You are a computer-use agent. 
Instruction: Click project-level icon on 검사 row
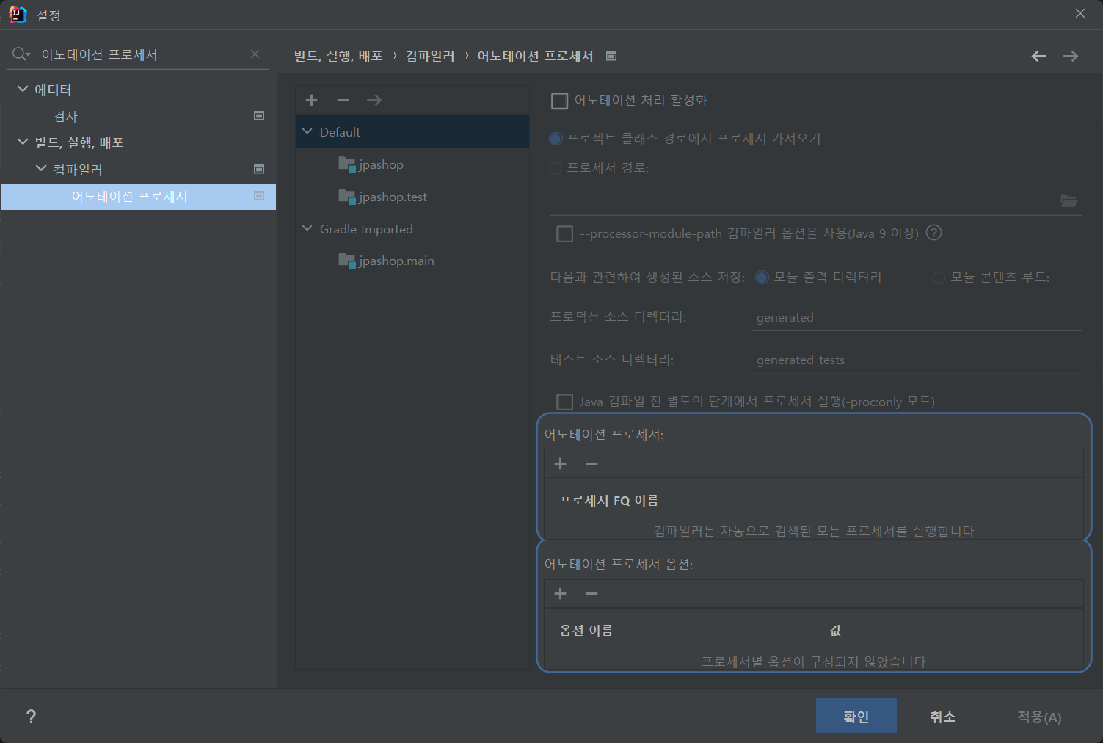tap(259, 115)
